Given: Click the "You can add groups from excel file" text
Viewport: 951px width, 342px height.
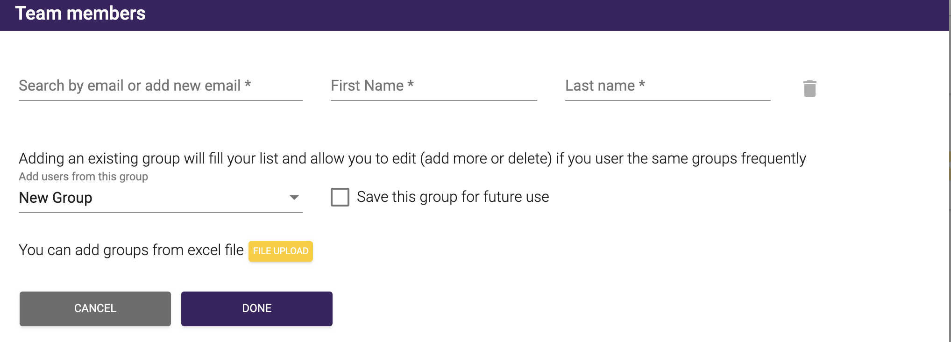Looking at the screenshot, I should [131, 250].
